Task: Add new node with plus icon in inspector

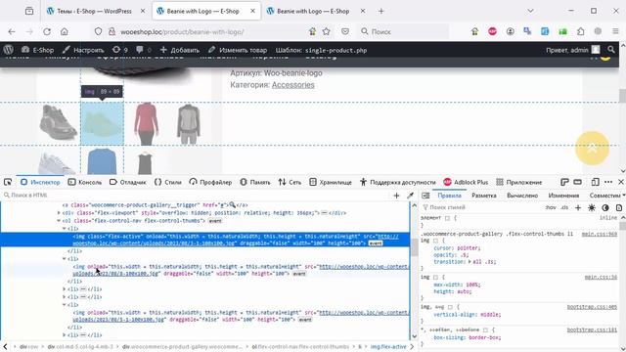Action: [396, 196]
